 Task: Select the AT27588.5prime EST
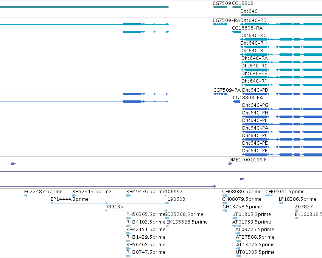tap(238, 241)
